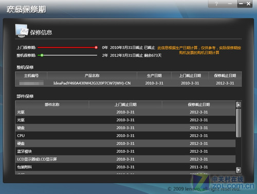Click the 整机保修 section heading
Image resolution: width=257 pixels, height=194 pixels.
(25, 67)
